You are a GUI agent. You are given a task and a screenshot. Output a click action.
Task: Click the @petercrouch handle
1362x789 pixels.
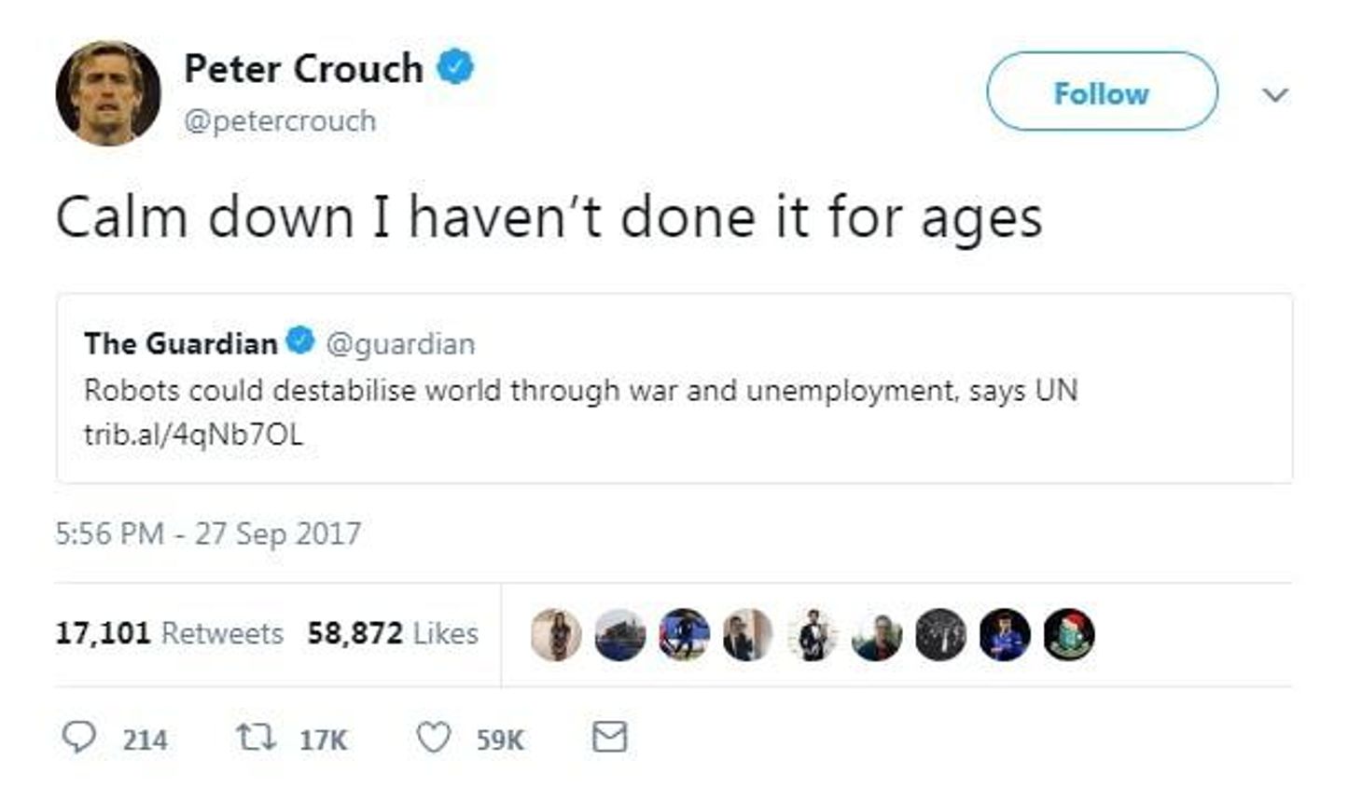(280, 119)
